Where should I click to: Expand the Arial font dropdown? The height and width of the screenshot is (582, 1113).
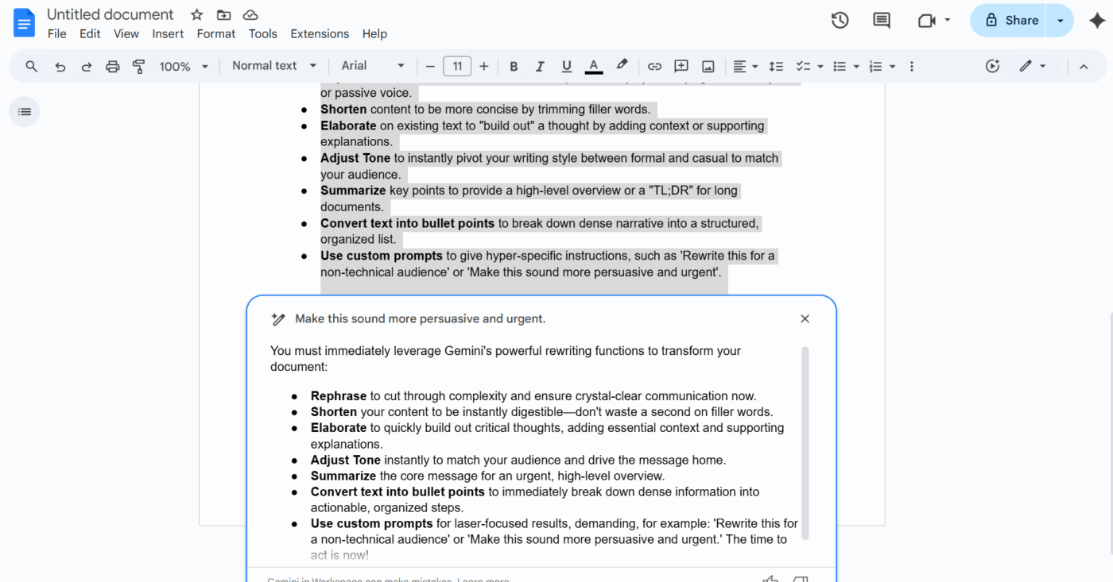373,66
